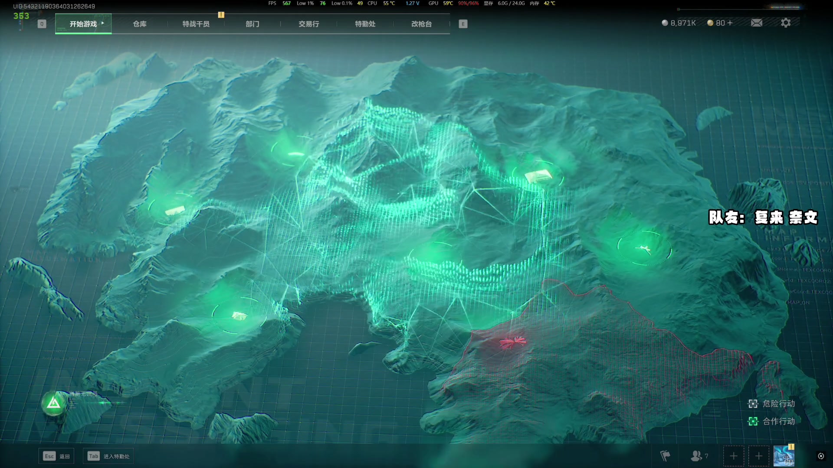
Task: Select the red danger-zone marker on the map
Action: pos(512,342)
